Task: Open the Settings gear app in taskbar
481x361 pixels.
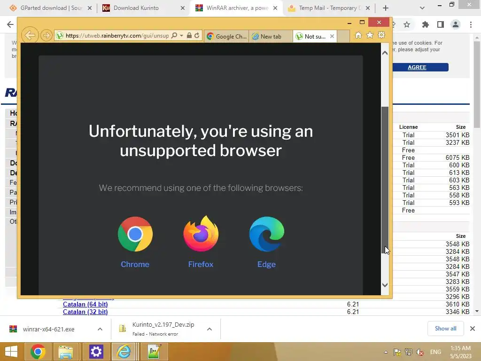Action: tap(96, 352)
